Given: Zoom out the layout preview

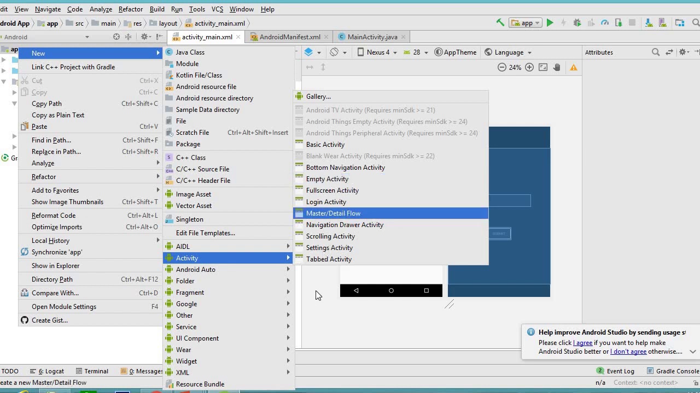Looking at the screenshot, I should point(502,67).
